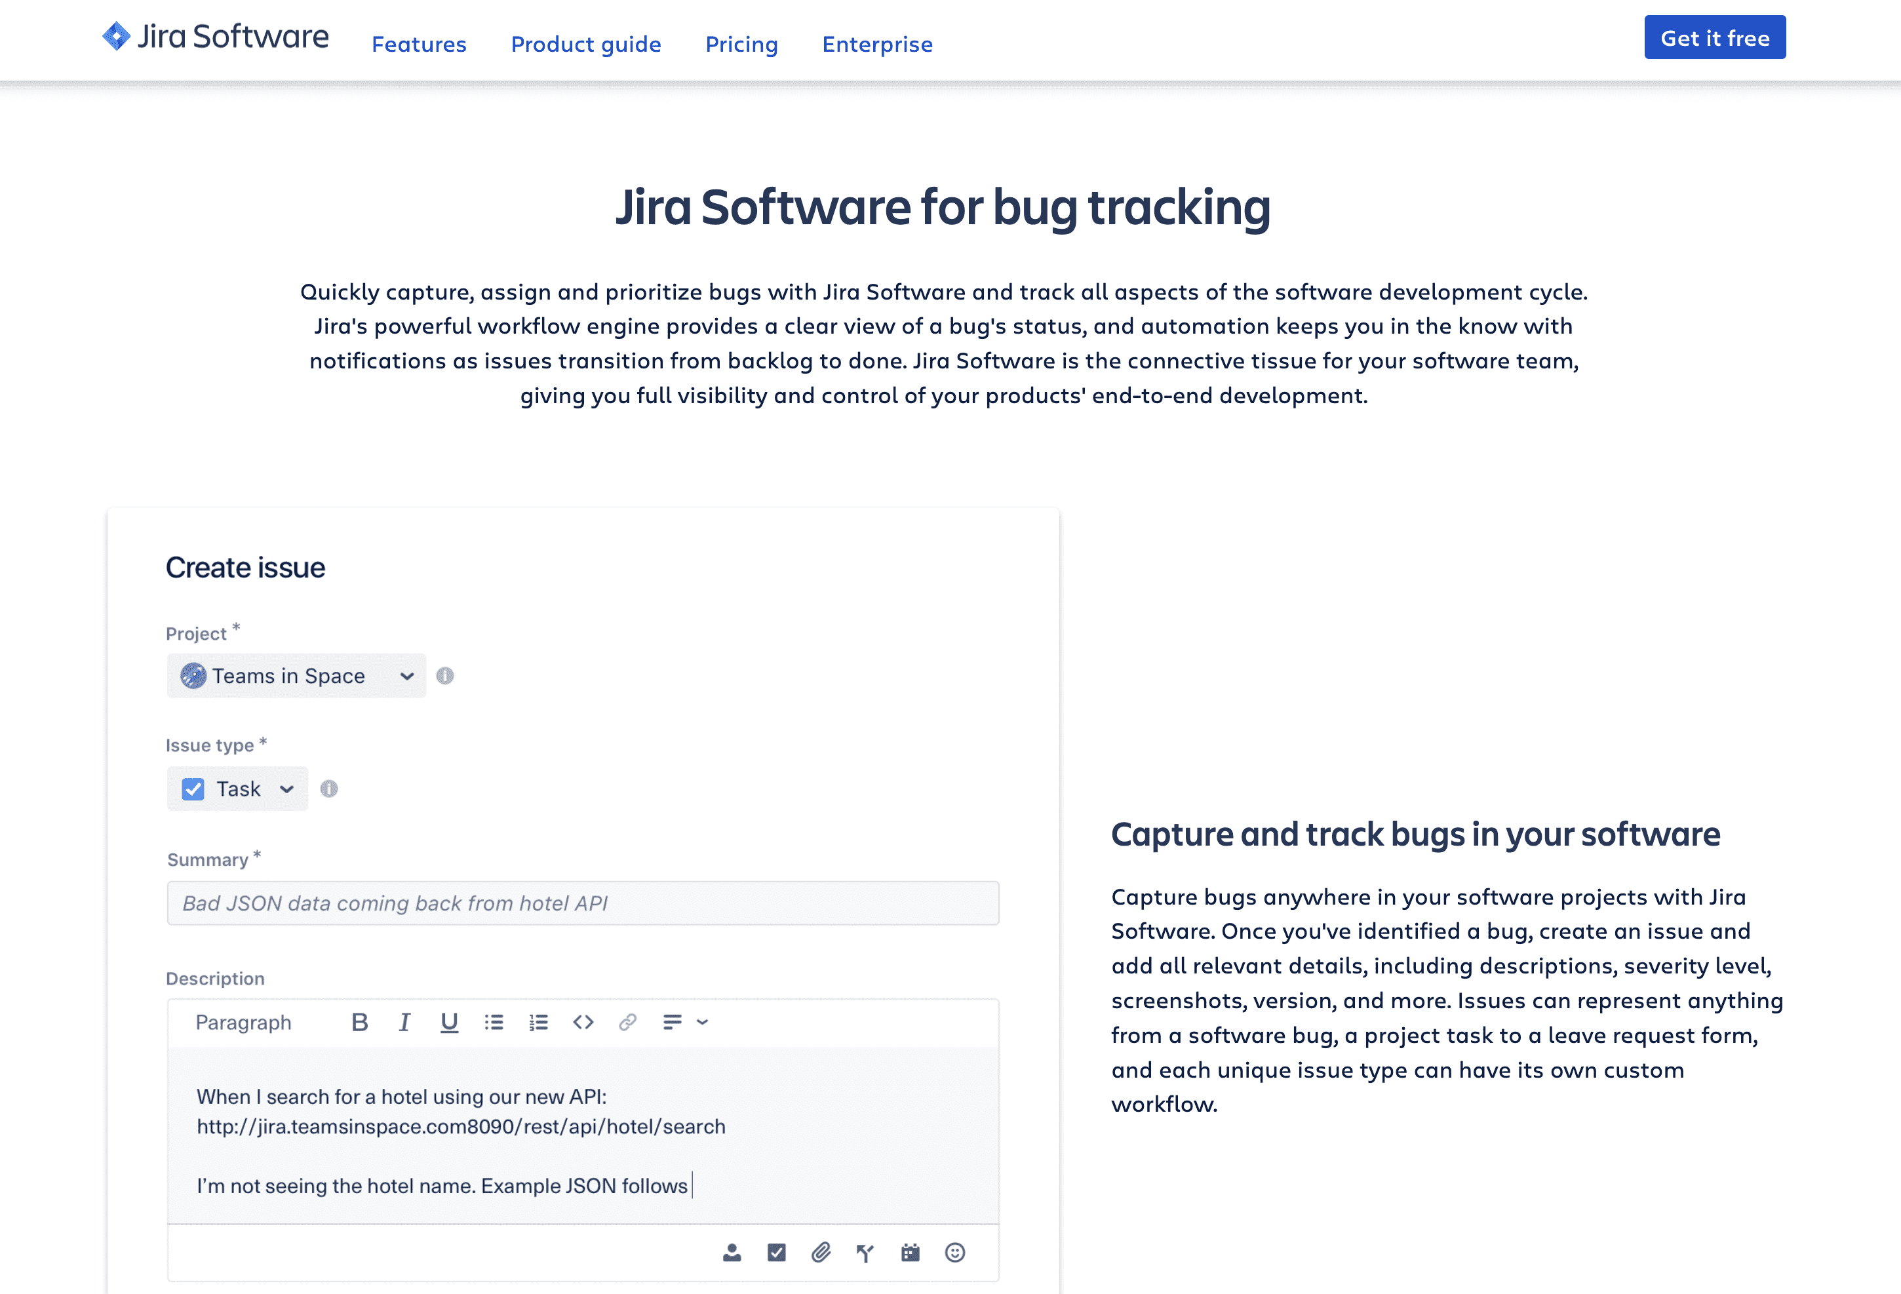Click the emoji insert icon in description toolbar
Screen dimensions: 1901x1294
(956, 1252)
